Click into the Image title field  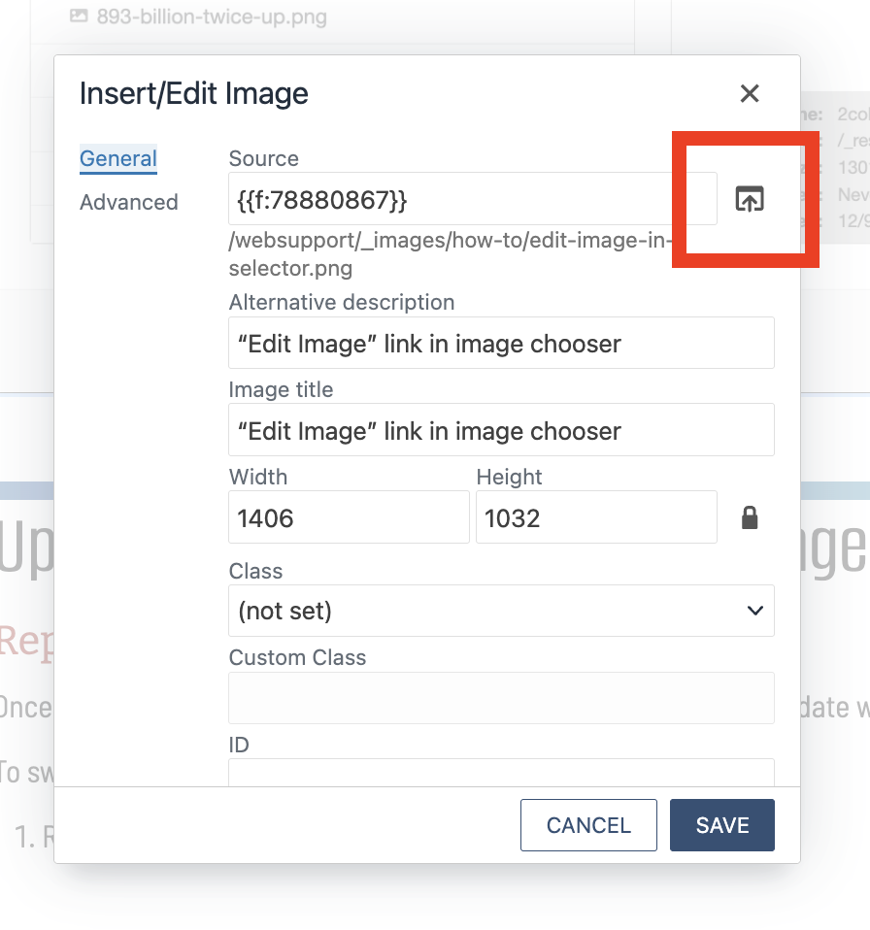(501, 430)
